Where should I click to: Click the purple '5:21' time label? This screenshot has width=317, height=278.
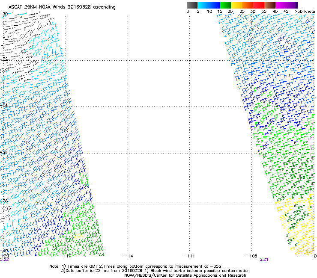coord(264,260)
